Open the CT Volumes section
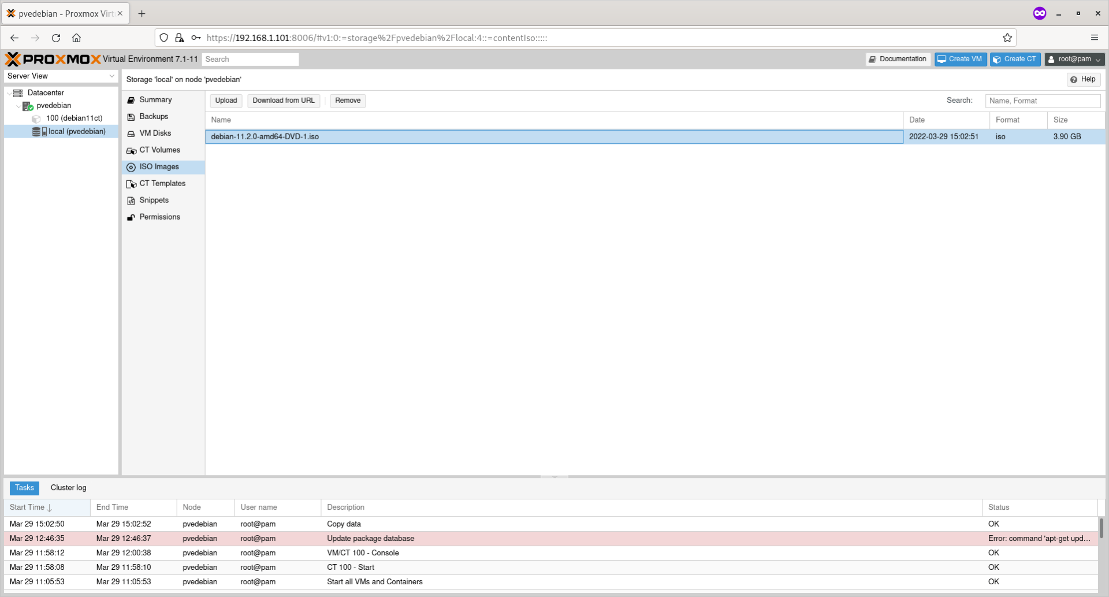Screen dimensions: 1109x597 tap(159, 150)
